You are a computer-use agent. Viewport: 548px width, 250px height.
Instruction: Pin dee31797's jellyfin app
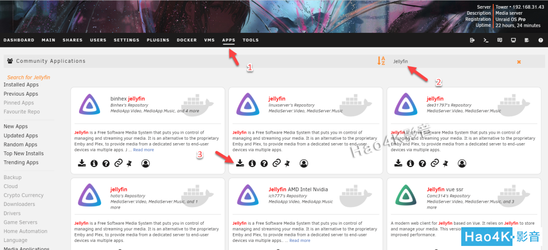coord(446,163)
